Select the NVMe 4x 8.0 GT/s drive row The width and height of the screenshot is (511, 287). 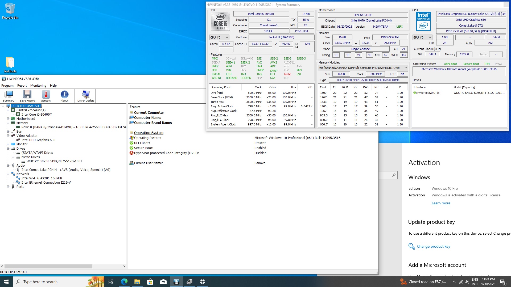[459, 93]
